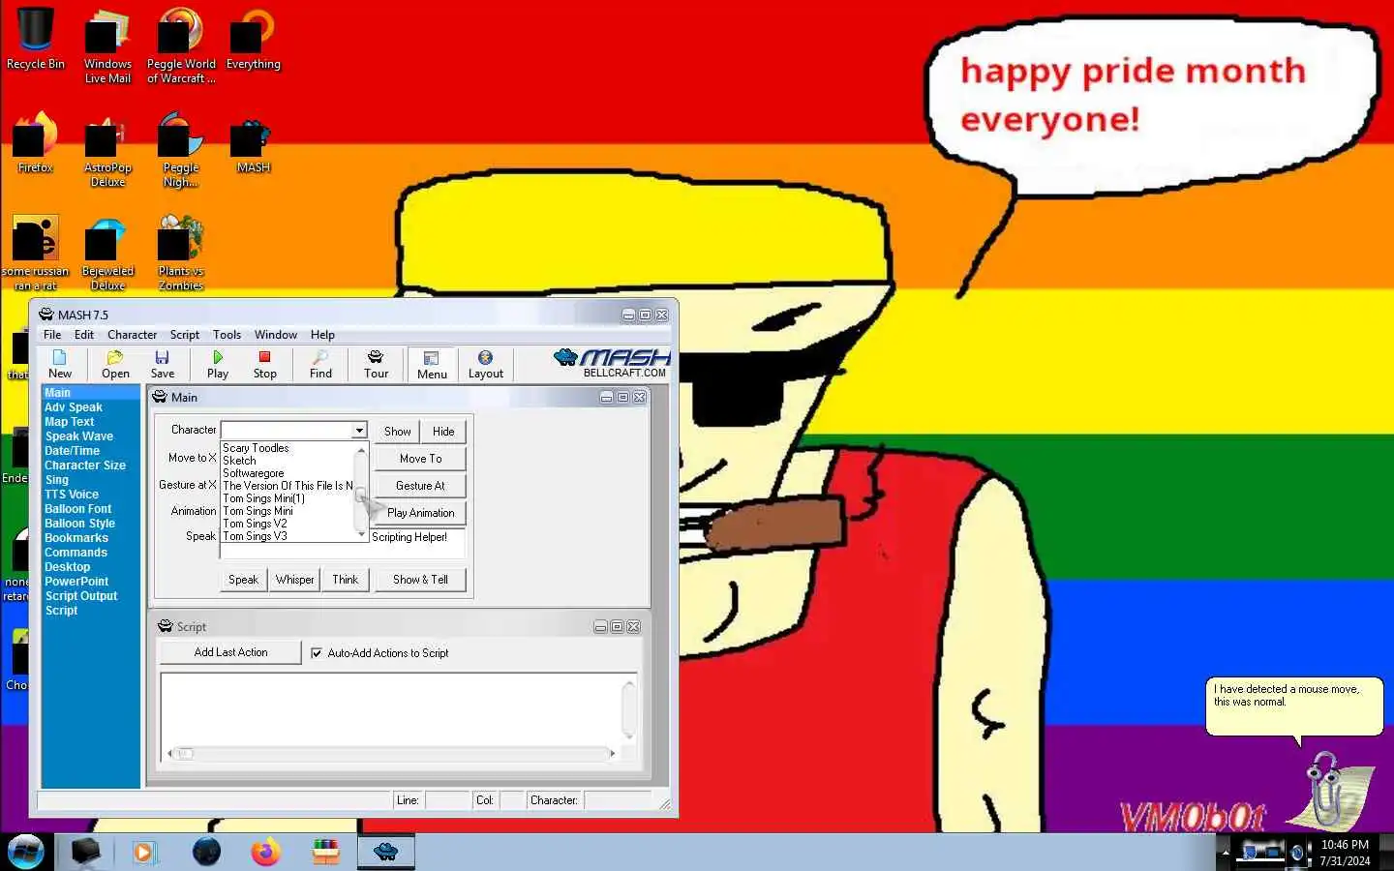Select Peggle Nights desktop icon
Image resolution: width=1394 pixels, height=871 pixels.
(x=181, y=150)
